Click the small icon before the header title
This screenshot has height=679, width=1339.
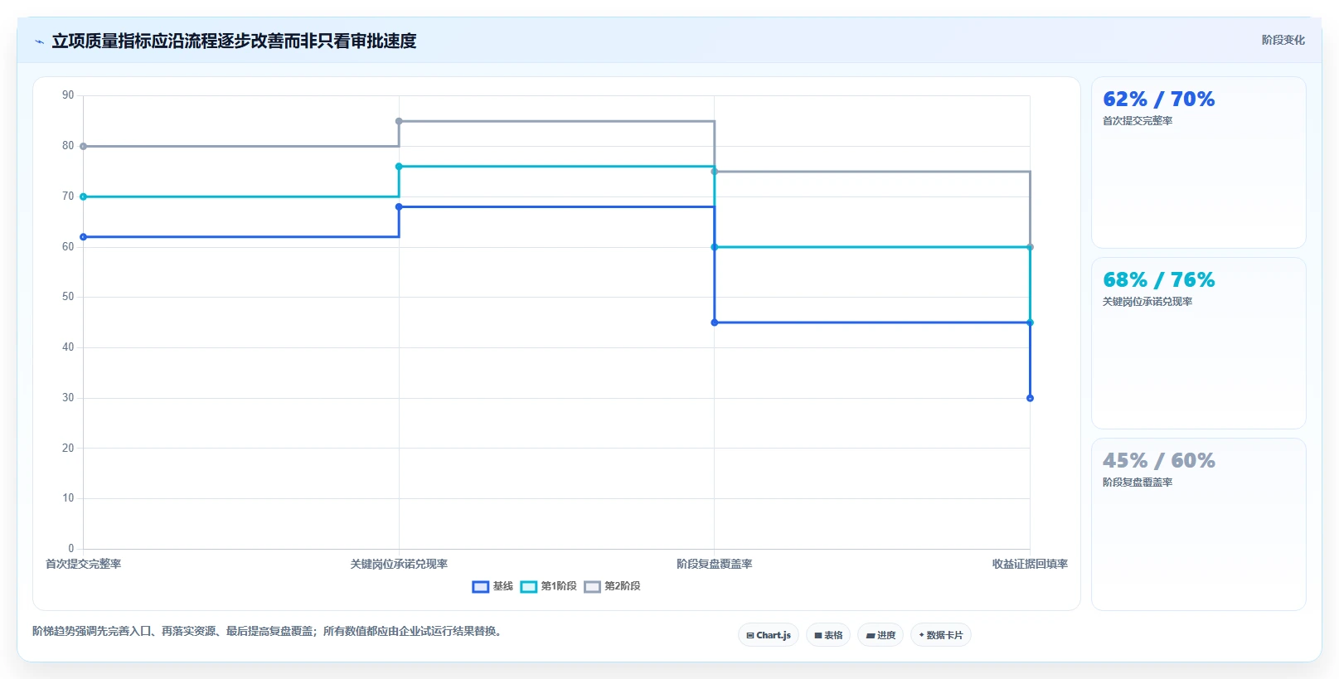pyautogui.click(x=39, y=41)
